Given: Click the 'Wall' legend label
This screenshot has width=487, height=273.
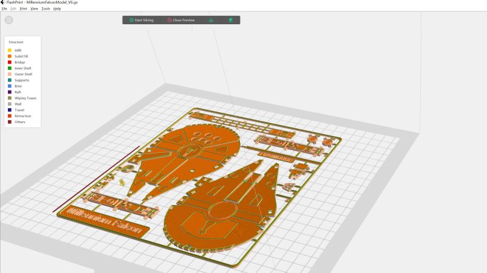Looking at the screenshot, I should 18,104.
